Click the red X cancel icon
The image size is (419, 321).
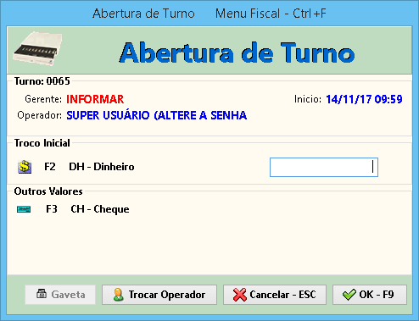(240, 295)
